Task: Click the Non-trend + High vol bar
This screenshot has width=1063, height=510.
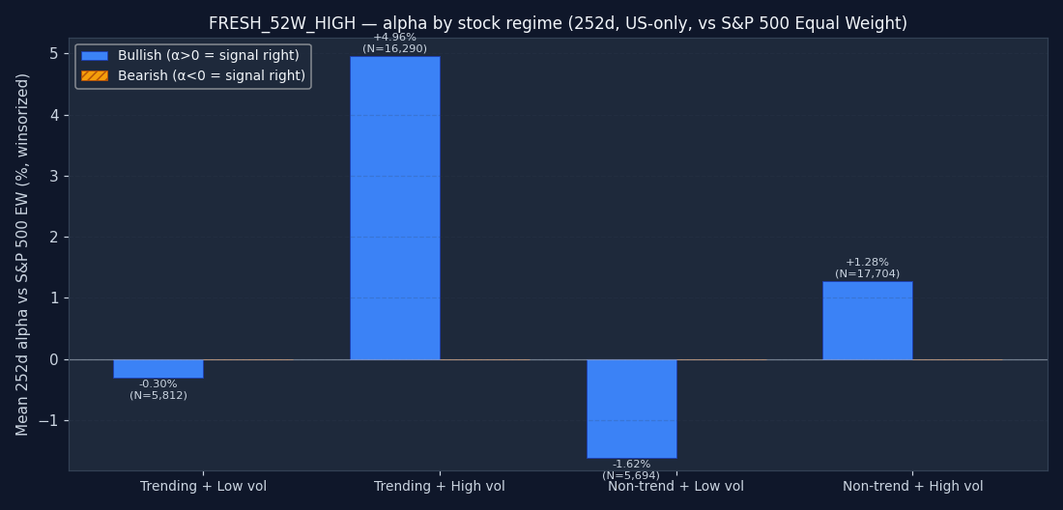Action: 867,320
